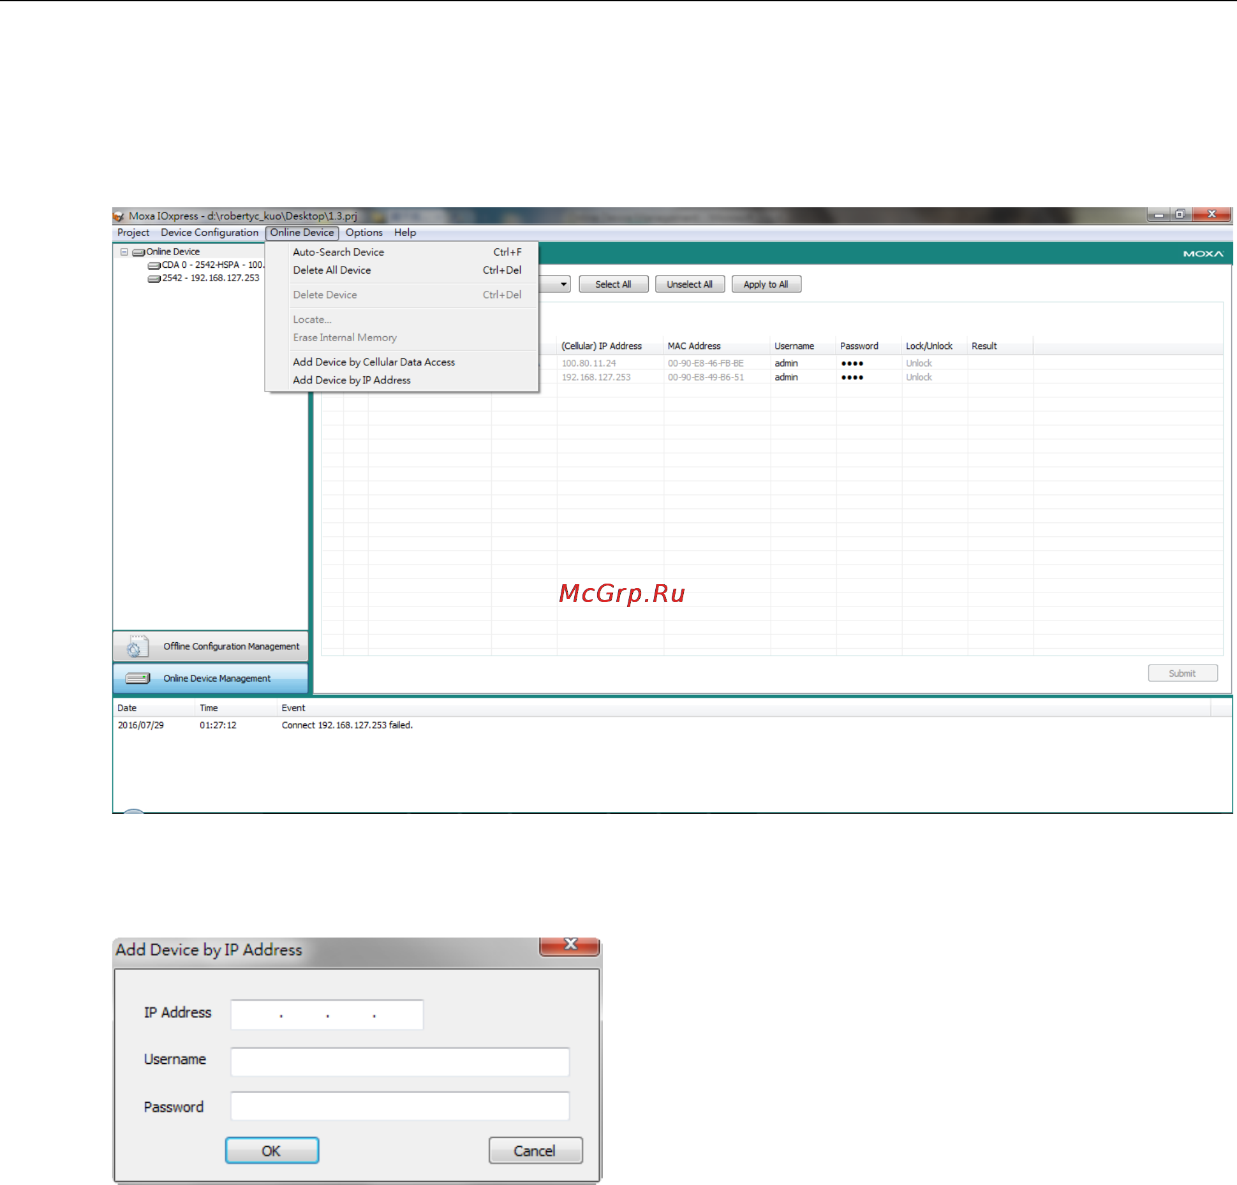Image resolution: width=1237 pixels, height=1185 pixels.
Task: Click the Moxa IOxpress app icon in title bar
Action: pos(119,216)
